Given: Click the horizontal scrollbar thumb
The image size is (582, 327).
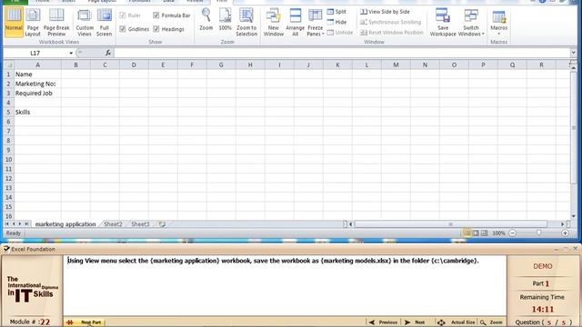Looking at the screenshot, I should pos(451,224).
